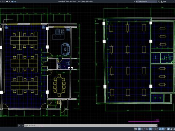Open command line customization wrench icon
Screen dimensions: 175x131
[x=23, y=126]
